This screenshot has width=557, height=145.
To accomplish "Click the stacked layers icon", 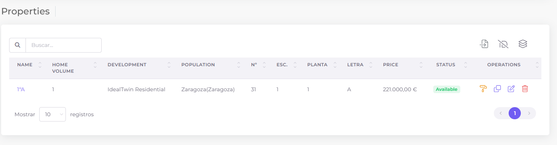I will (x=523, y=44).
